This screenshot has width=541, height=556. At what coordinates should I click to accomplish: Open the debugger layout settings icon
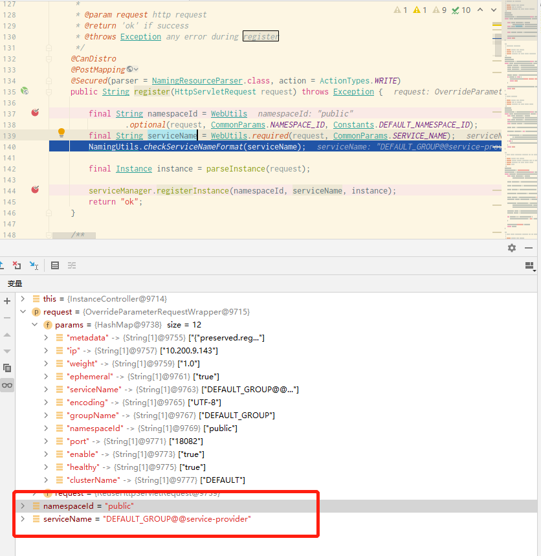coord(529,266)
